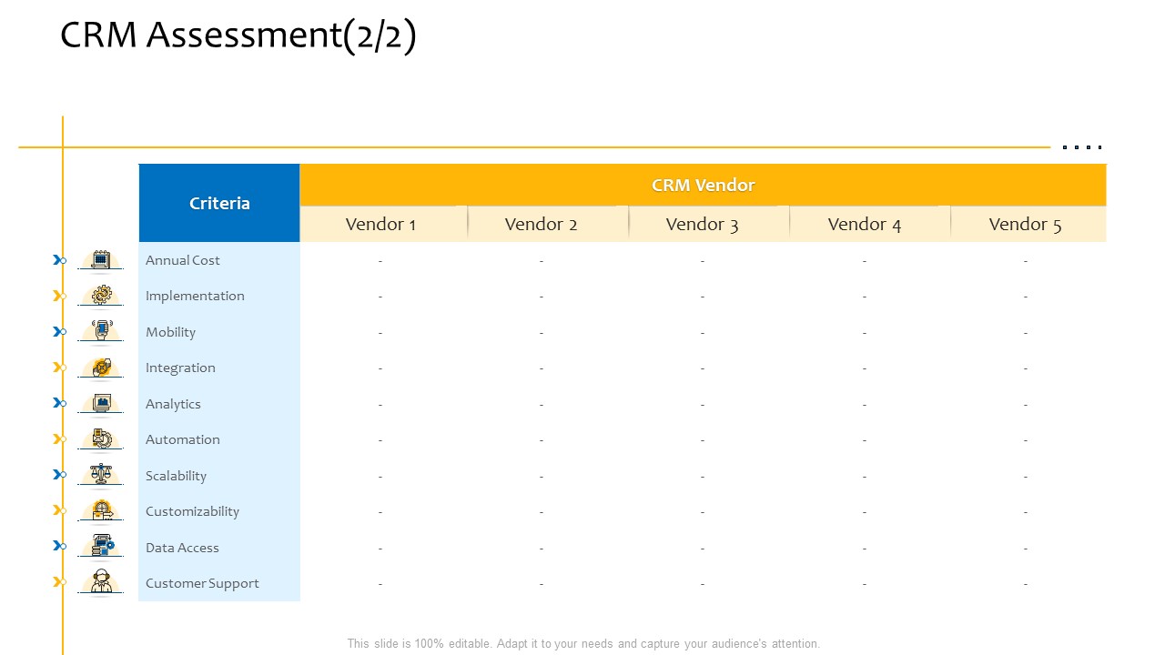Select the Analytics row label

173,404
